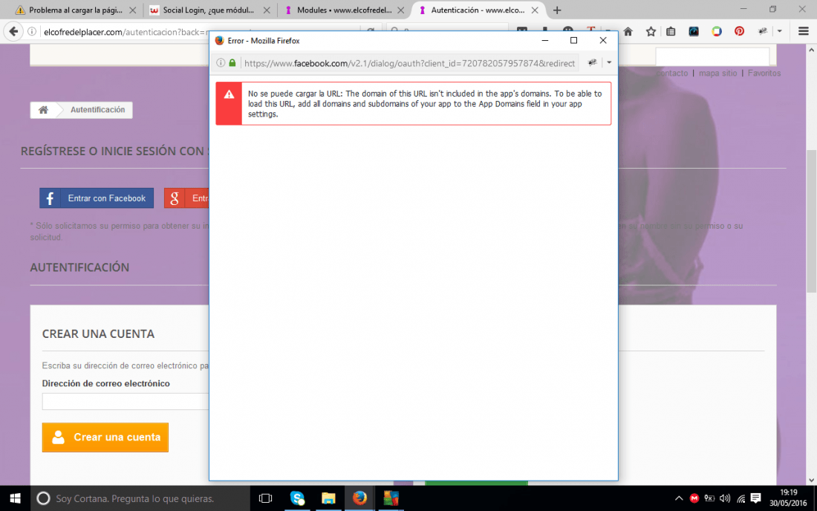Open the Windows Start menu
The image size is (817, 511).
point(15,498)
